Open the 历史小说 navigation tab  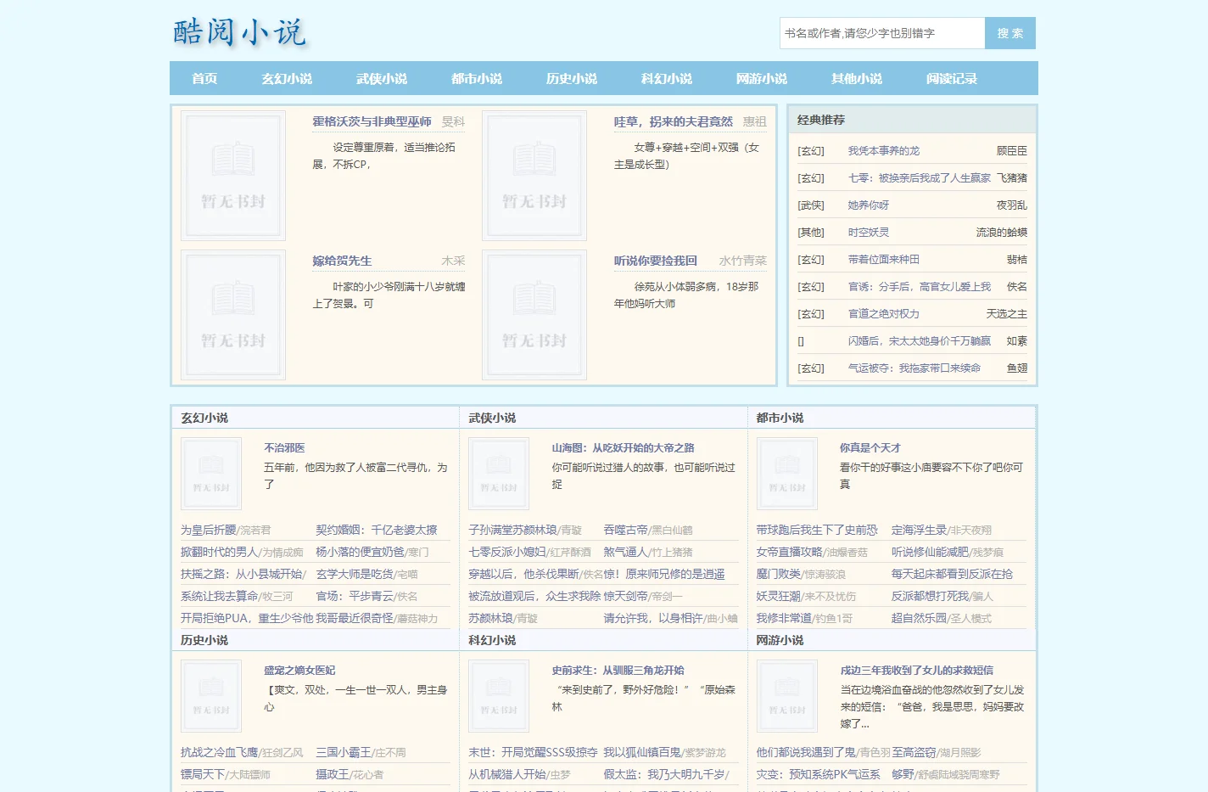coord(572,78)
